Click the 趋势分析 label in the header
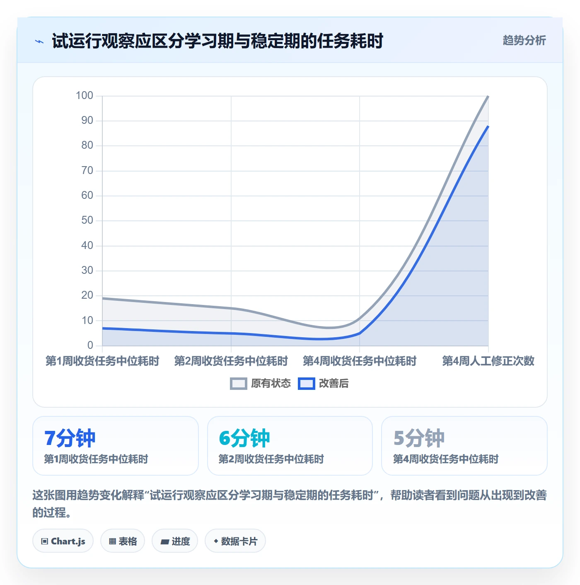This screenshot has height=585, width=580. coord(524,41)
